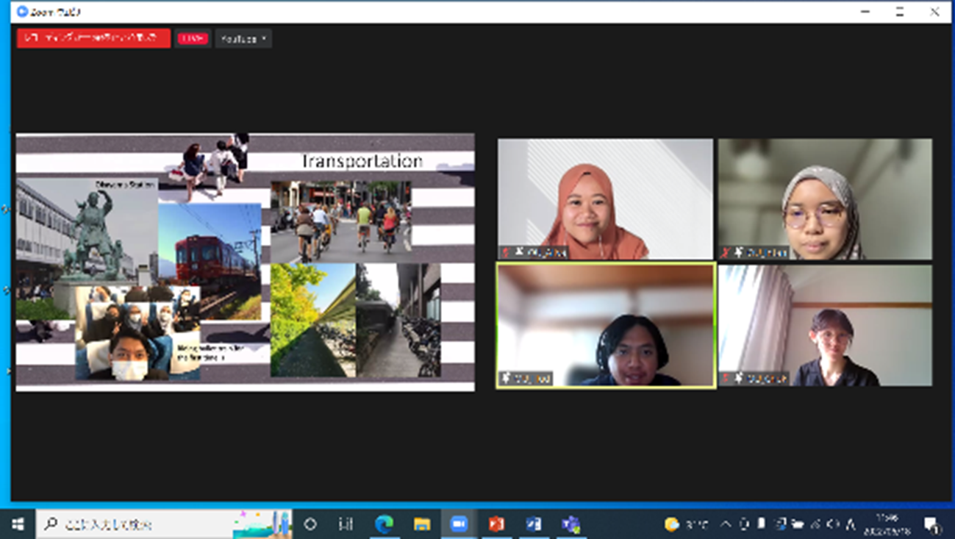Image resolution: width=955 pixels, height=539 pixels.
Task: Open File Explorer from the taskbar
Action: pyautogui.click(x=422, y=524)
